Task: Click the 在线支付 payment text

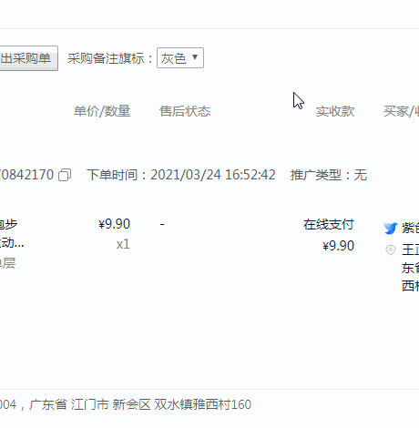Action: pyautogui.click(x=329, y=225)
